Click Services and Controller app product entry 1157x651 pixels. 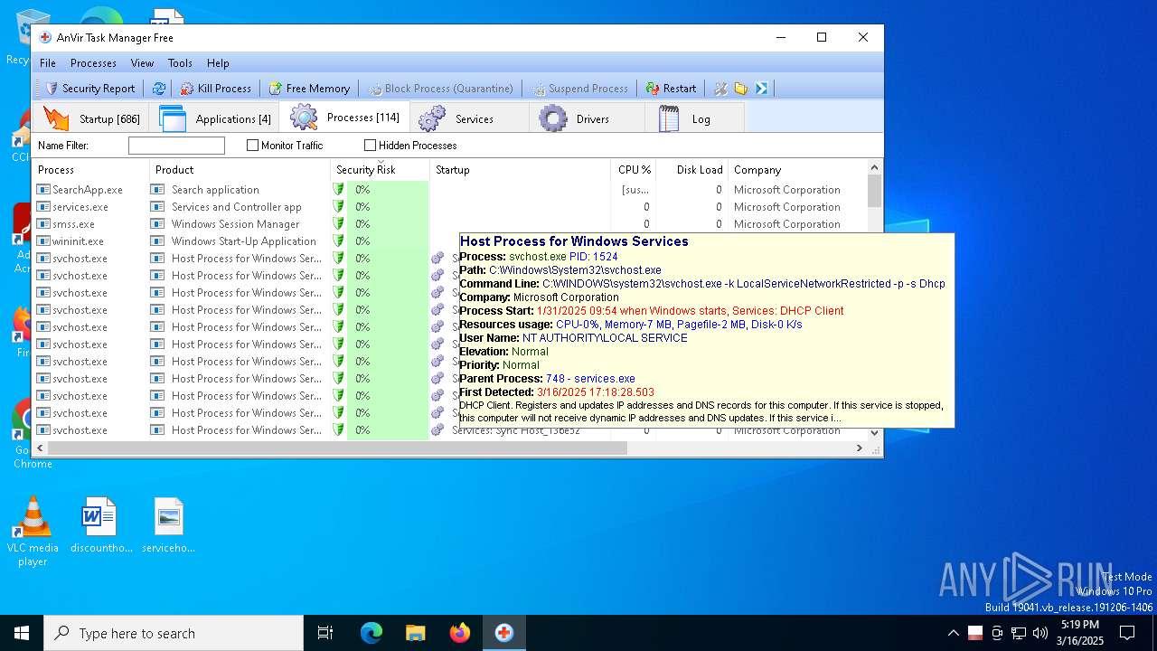point(237,207)
